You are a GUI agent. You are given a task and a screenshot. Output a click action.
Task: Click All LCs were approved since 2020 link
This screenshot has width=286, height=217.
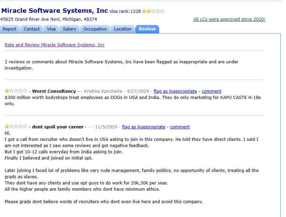pos(229,19)
